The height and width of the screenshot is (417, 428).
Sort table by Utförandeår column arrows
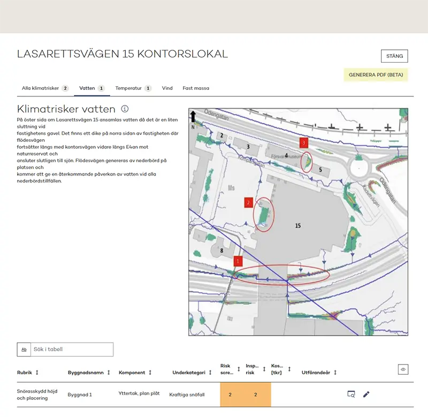click(x=335, y=372)
